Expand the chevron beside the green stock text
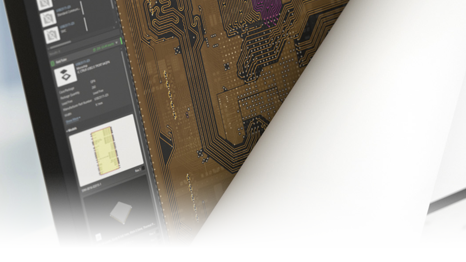This screenshot has width=466, height=262. click(116, 43)
